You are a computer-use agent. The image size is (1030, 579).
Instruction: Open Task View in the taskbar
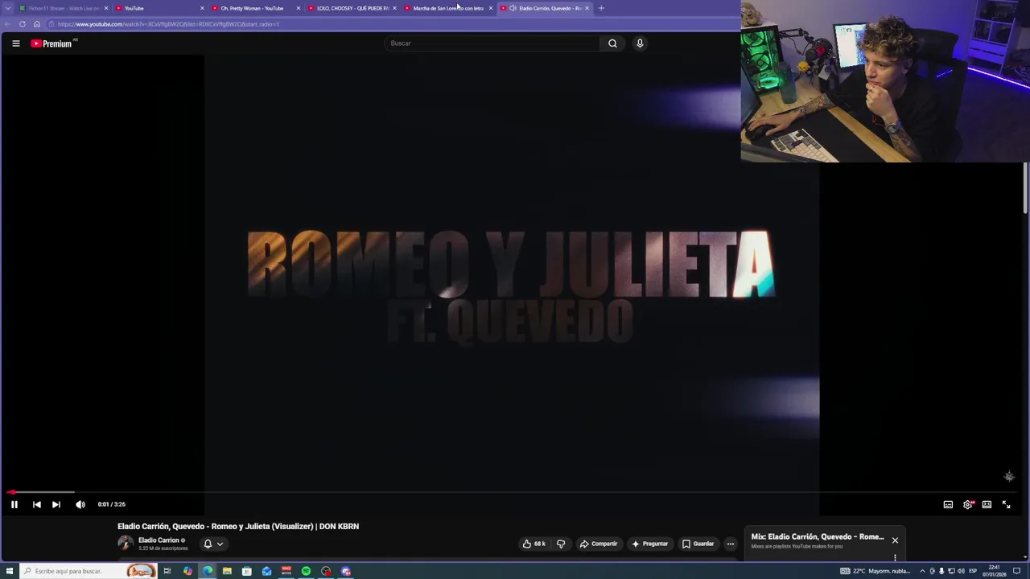(167, 571)
